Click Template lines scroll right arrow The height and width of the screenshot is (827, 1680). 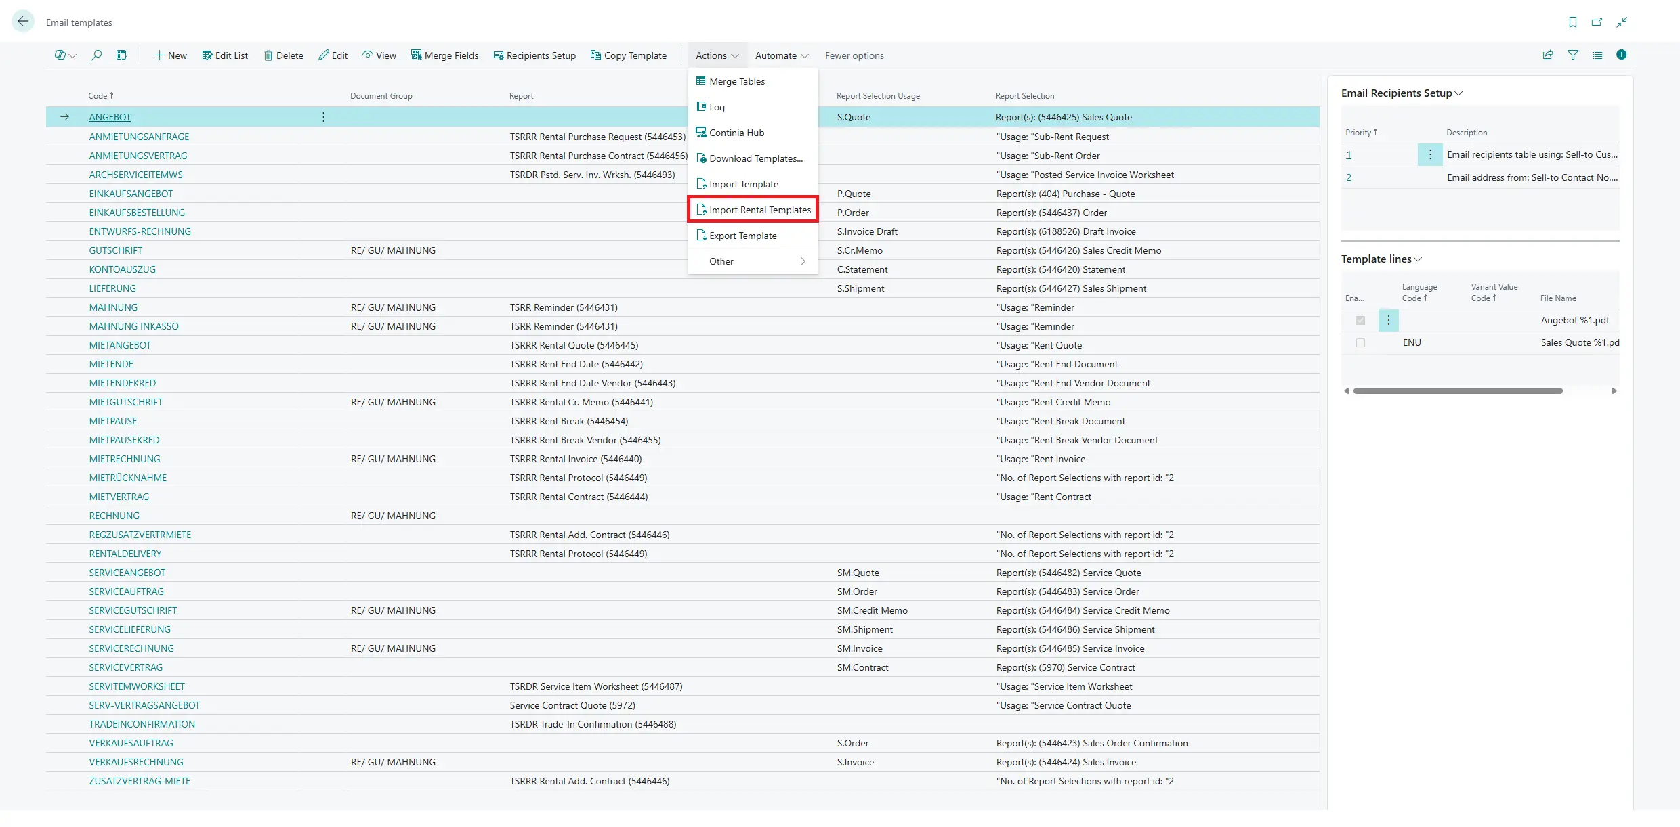click(1614, 390)
